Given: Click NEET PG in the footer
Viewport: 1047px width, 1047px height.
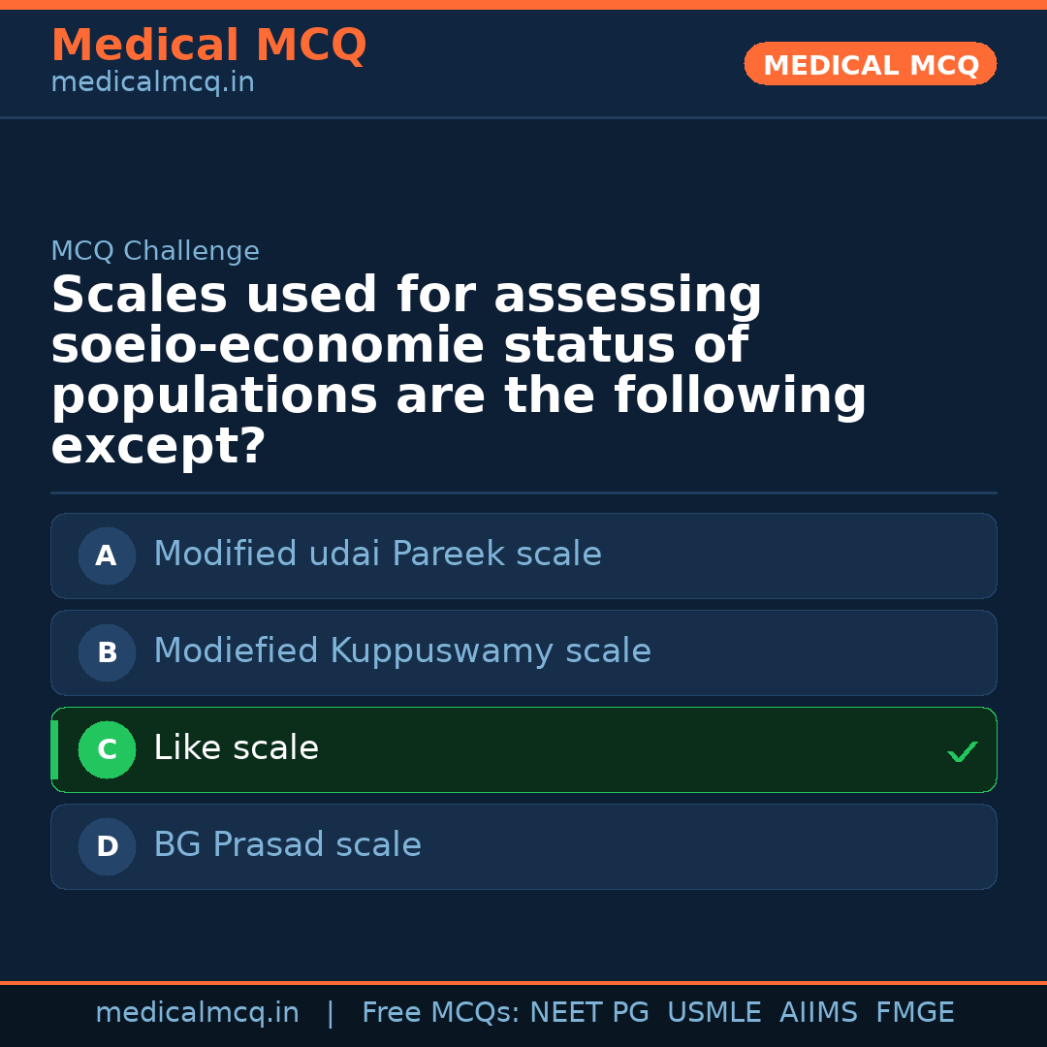Looking at the screenshot, I should [x=589, y=1013].
